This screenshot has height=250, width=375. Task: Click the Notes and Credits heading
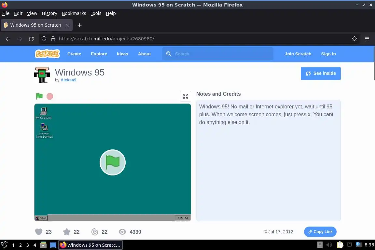(218, 94)
